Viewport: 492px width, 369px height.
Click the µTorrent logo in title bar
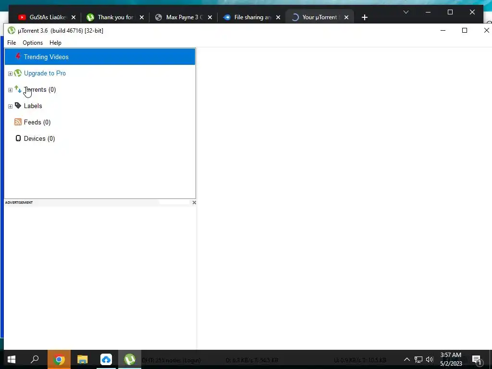(x=12, y=30)
